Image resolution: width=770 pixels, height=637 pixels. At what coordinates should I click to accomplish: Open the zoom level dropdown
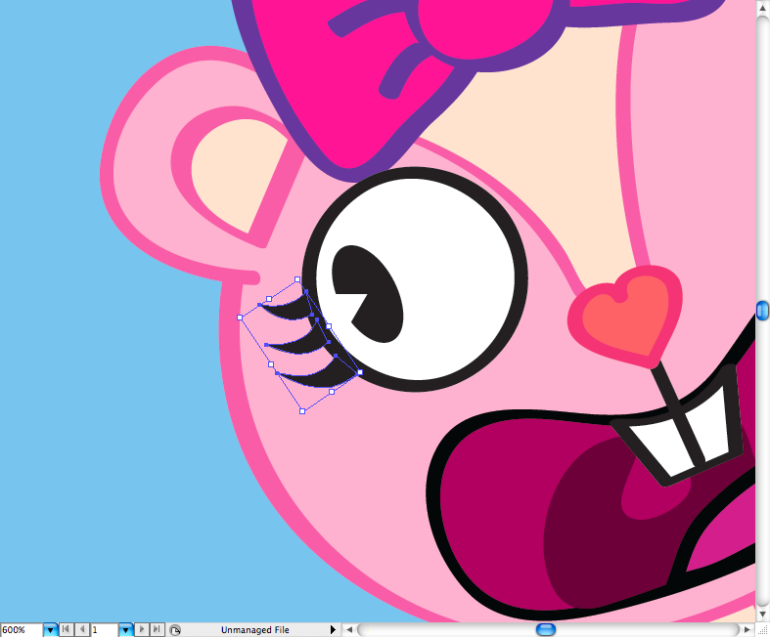coord(50,630)
